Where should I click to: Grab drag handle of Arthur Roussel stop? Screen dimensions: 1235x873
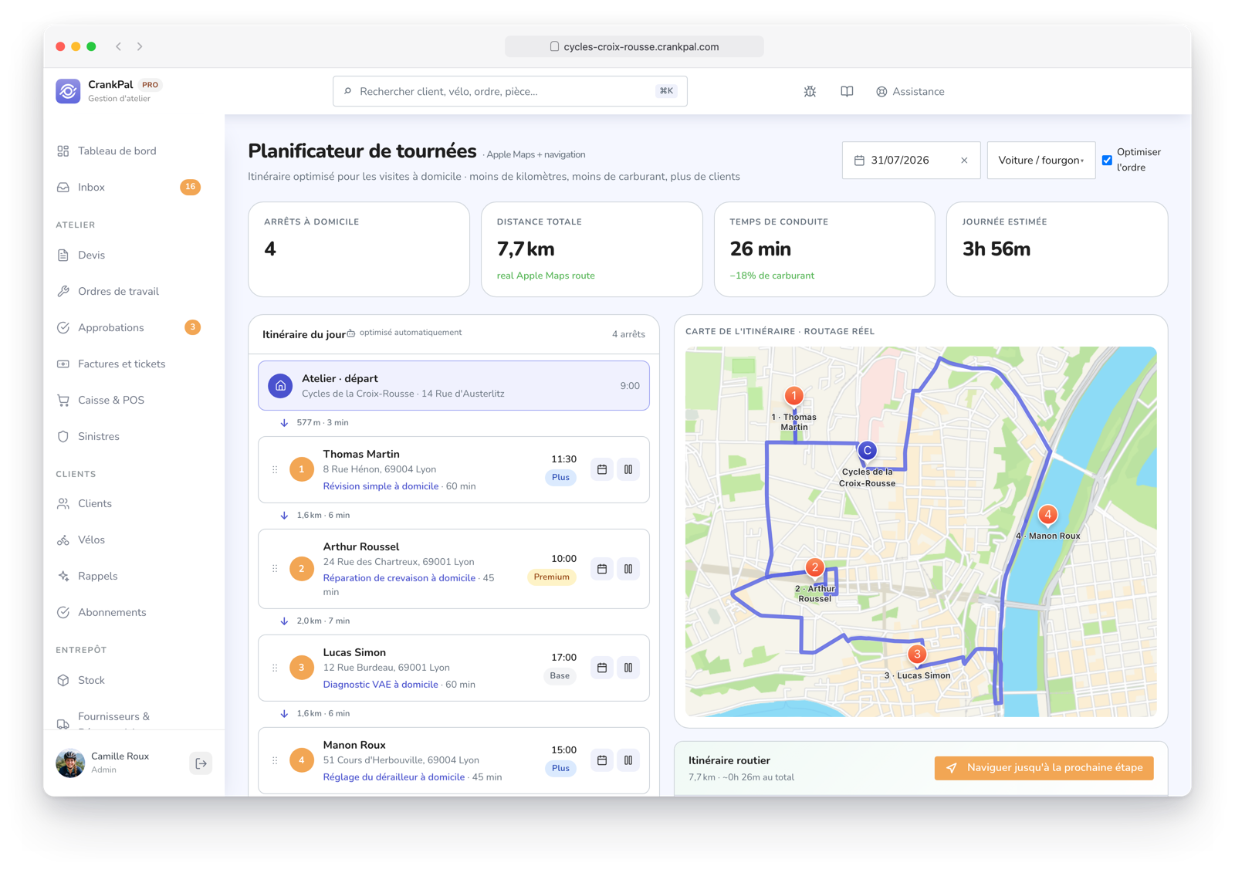click(275, 569)
